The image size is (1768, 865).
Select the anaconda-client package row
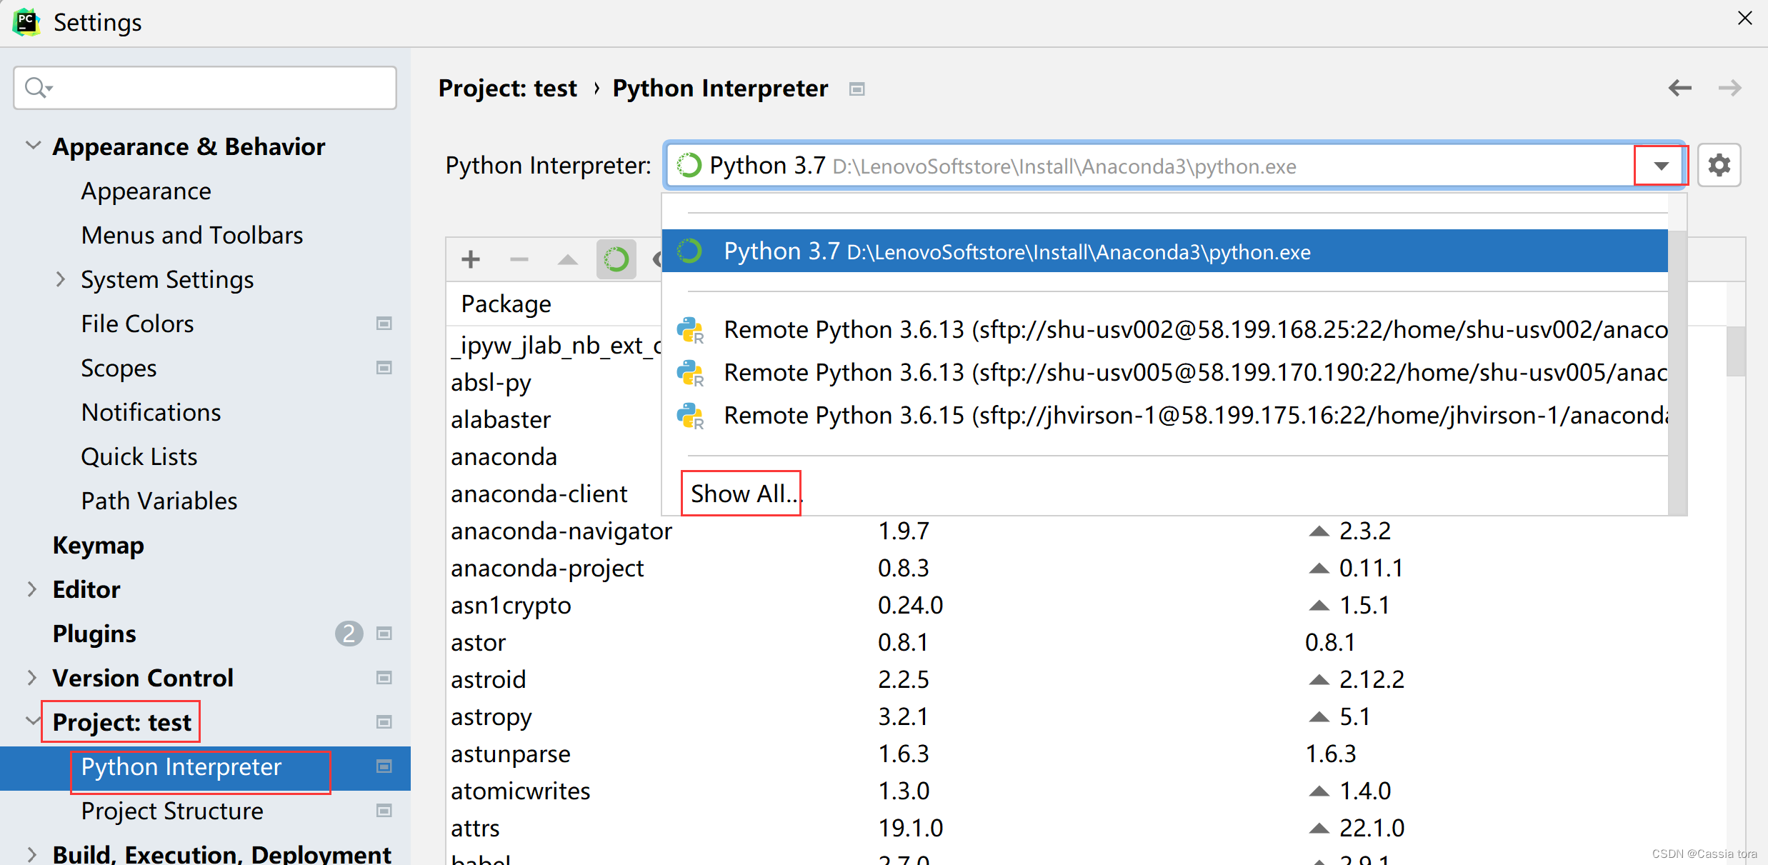[x=539, y=494]
